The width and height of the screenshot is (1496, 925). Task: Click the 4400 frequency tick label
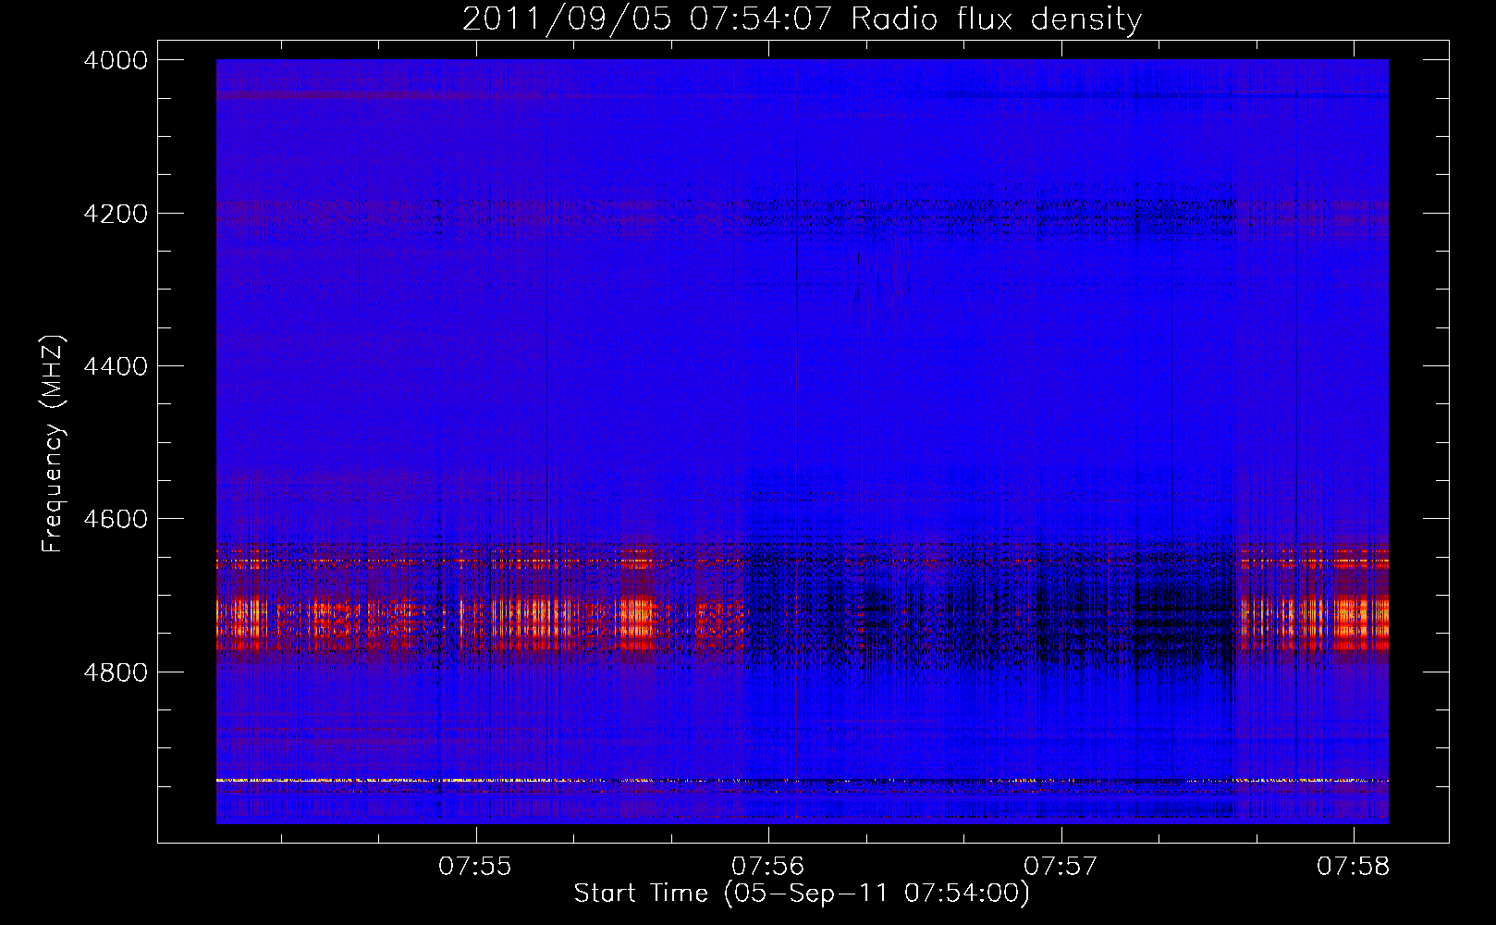click(116, 366)
